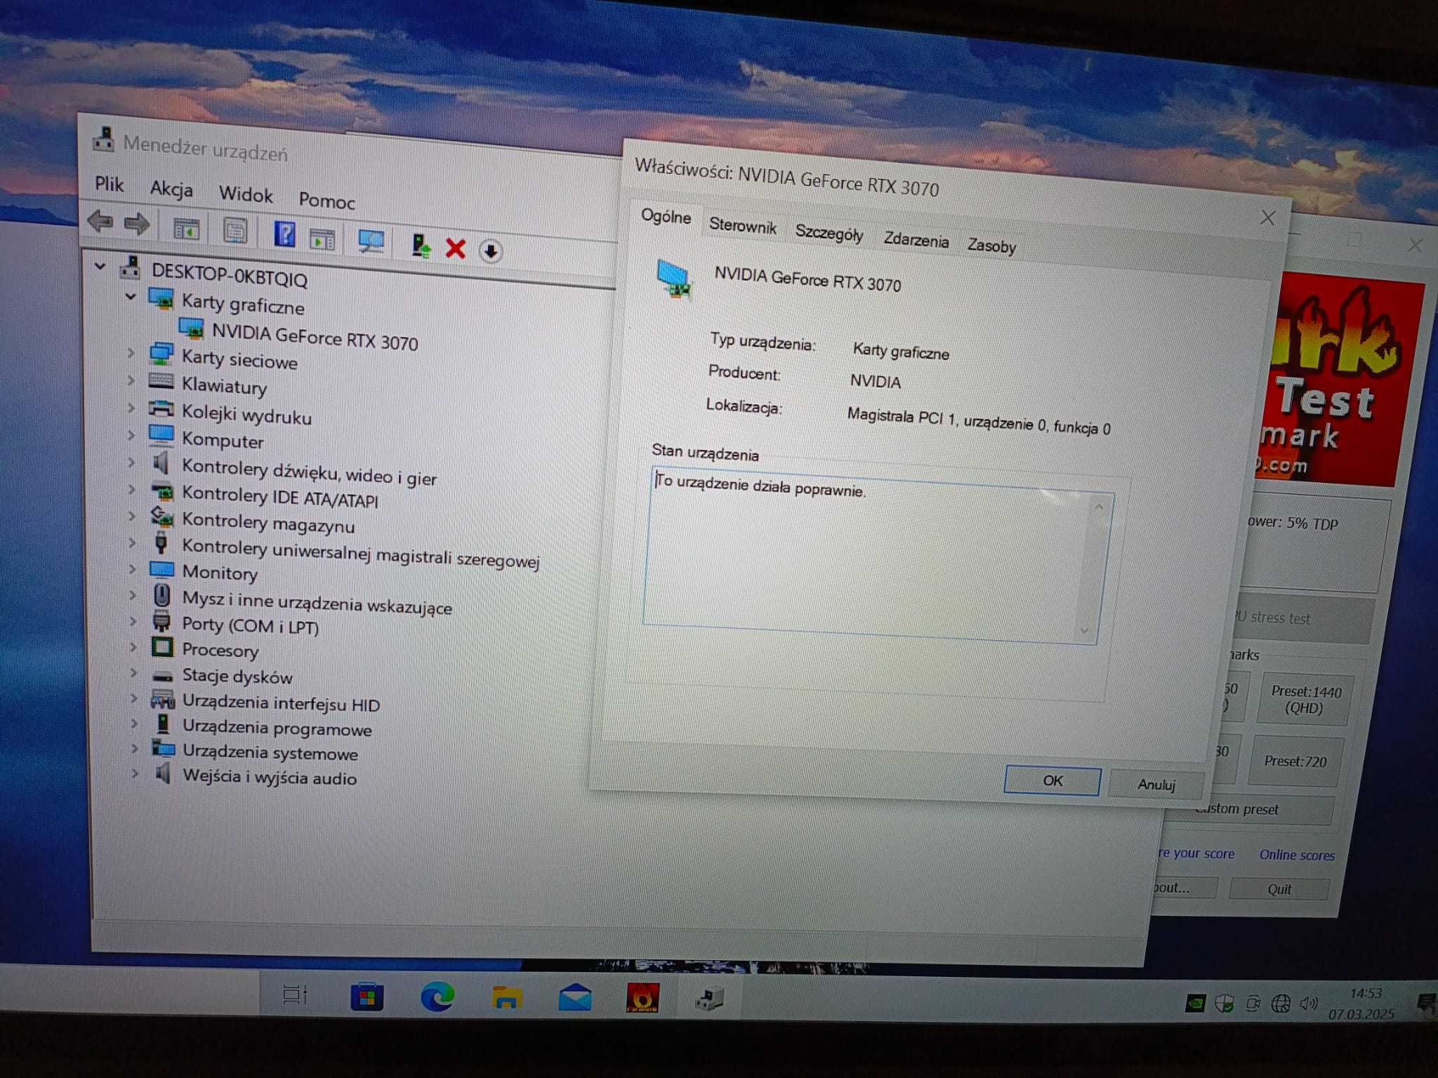The width and height of the screenshot is (1438, 1078).
Task: Switch to the Zdarzenia tab
Action: click(x=916, y=240)
